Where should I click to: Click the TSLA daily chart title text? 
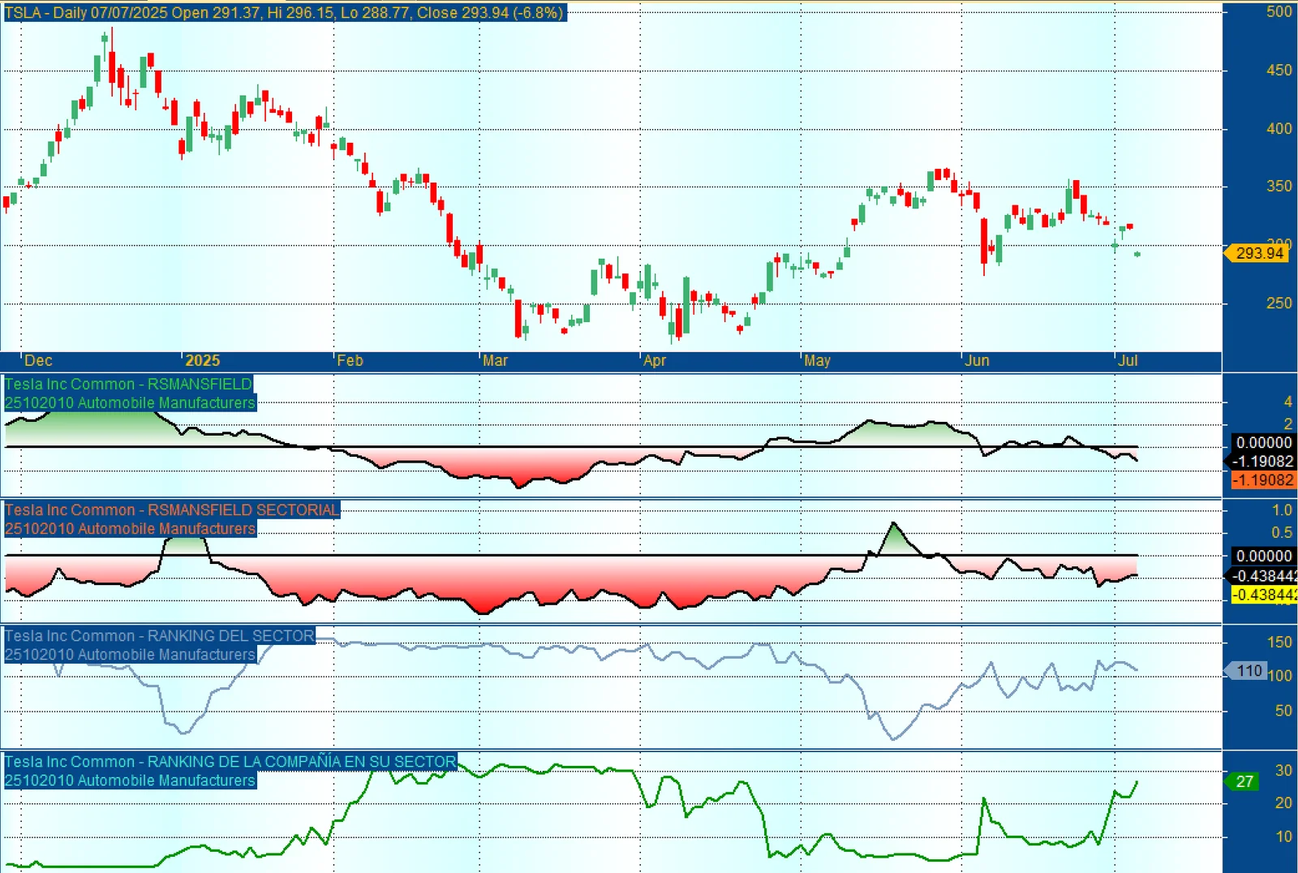(x=284, y=13)
